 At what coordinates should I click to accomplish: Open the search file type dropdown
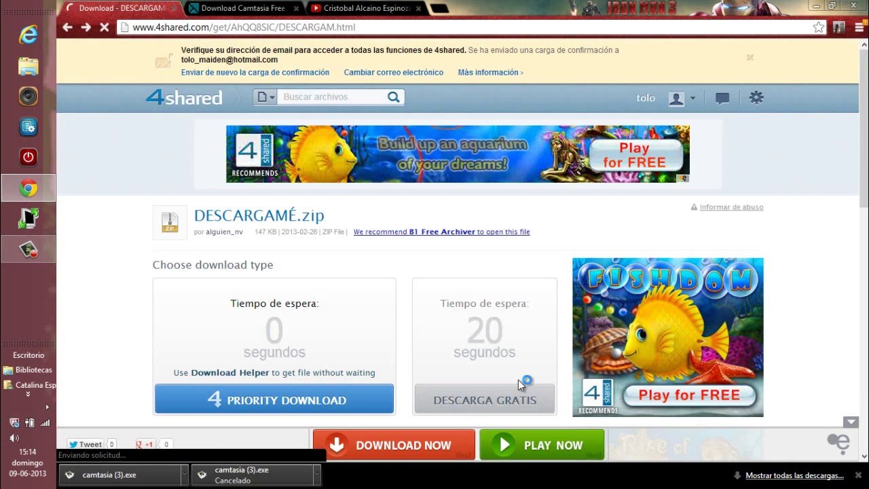[265, 97]
